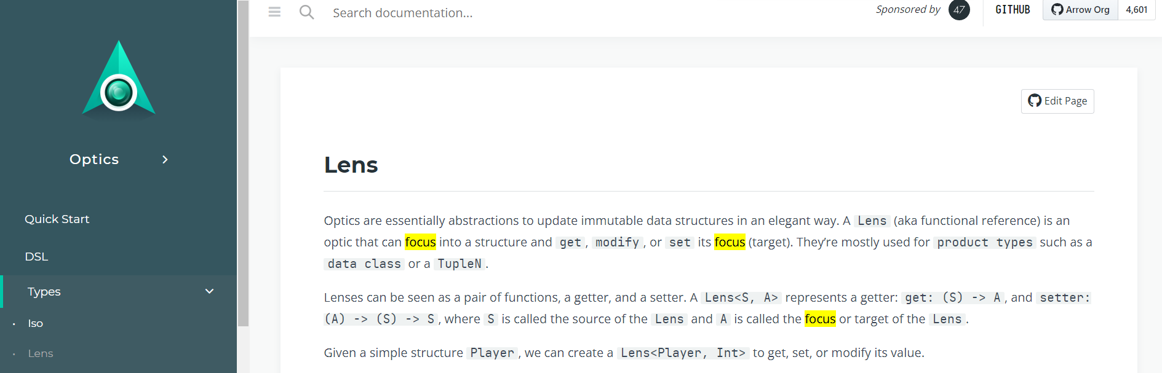Screen dimensions: 1162x373
Task: Open the DSL sidebar item
Action: [36, 257]
